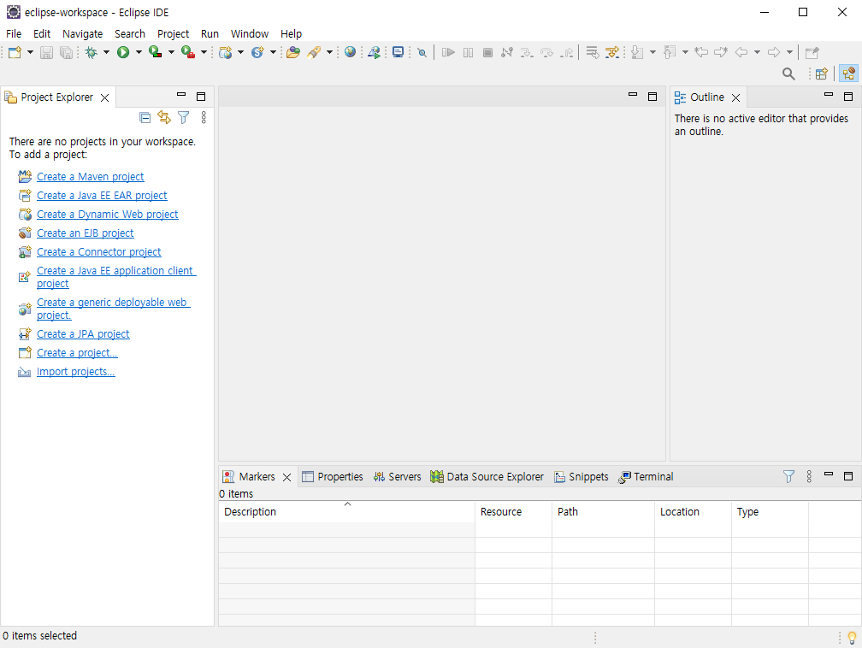Switch to the Servers tab

(397, 476)
